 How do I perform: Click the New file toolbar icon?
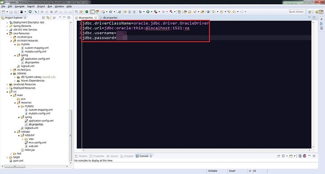point(3,12)
